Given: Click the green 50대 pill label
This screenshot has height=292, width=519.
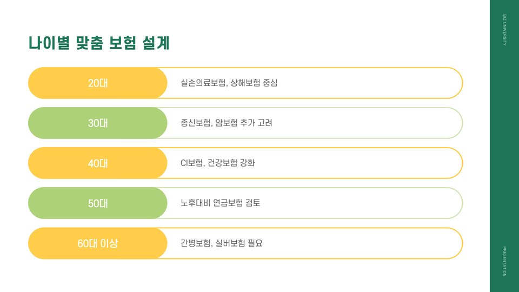Looking at the screenshot, I should point(98,203).
